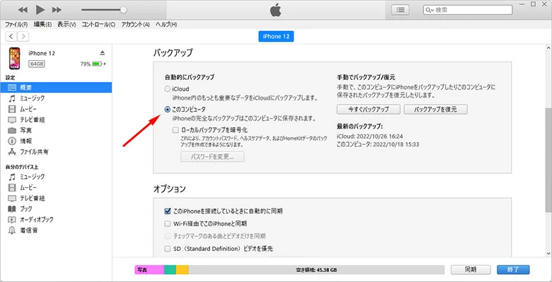Click the パスワードを変更 button

(x=212, y=156)
